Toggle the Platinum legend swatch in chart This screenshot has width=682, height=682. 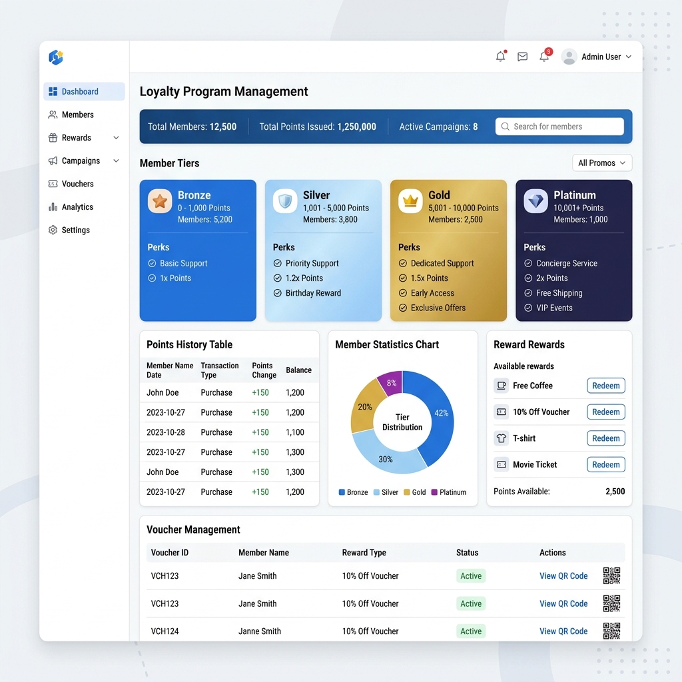(x=434, y=492)
